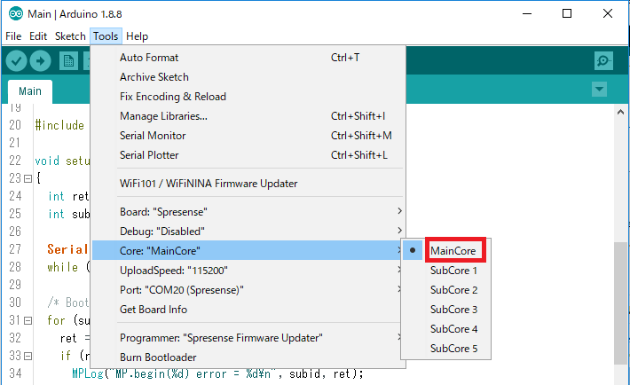Click the Verify checkmark toolbar icon

[16, 60]
